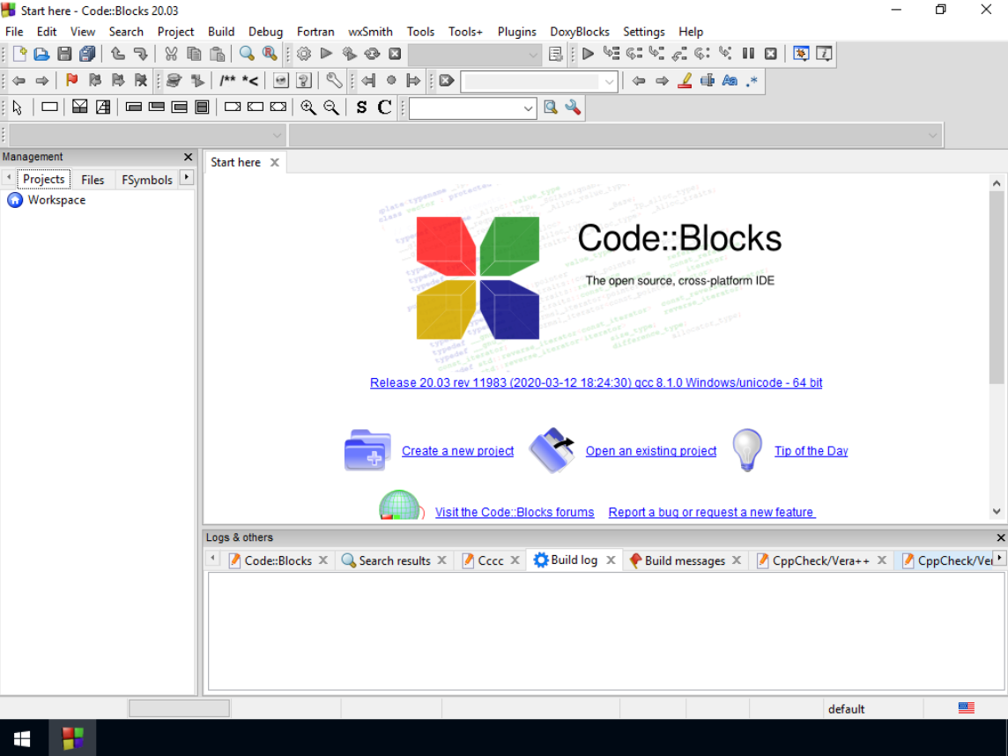Switch to the Files tab in Management
Viewport: 1008px width, 756px height.
[93, 180]
